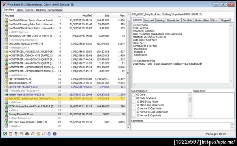
Task: Show the Skipped tab
Action: pyautogui.click(x=226, y=20)
